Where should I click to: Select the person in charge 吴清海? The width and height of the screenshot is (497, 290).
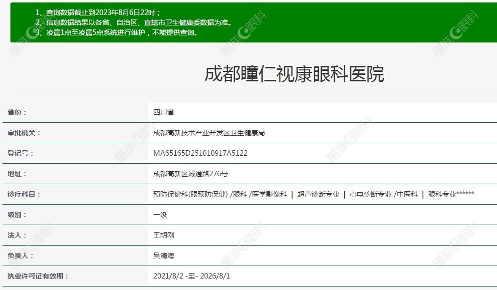pos(164,256)
